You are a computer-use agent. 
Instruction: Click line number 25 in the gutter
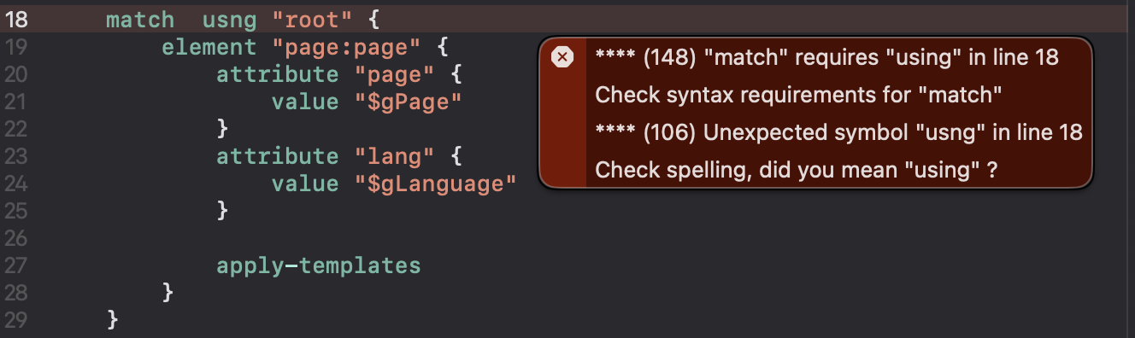click(17, 211)
